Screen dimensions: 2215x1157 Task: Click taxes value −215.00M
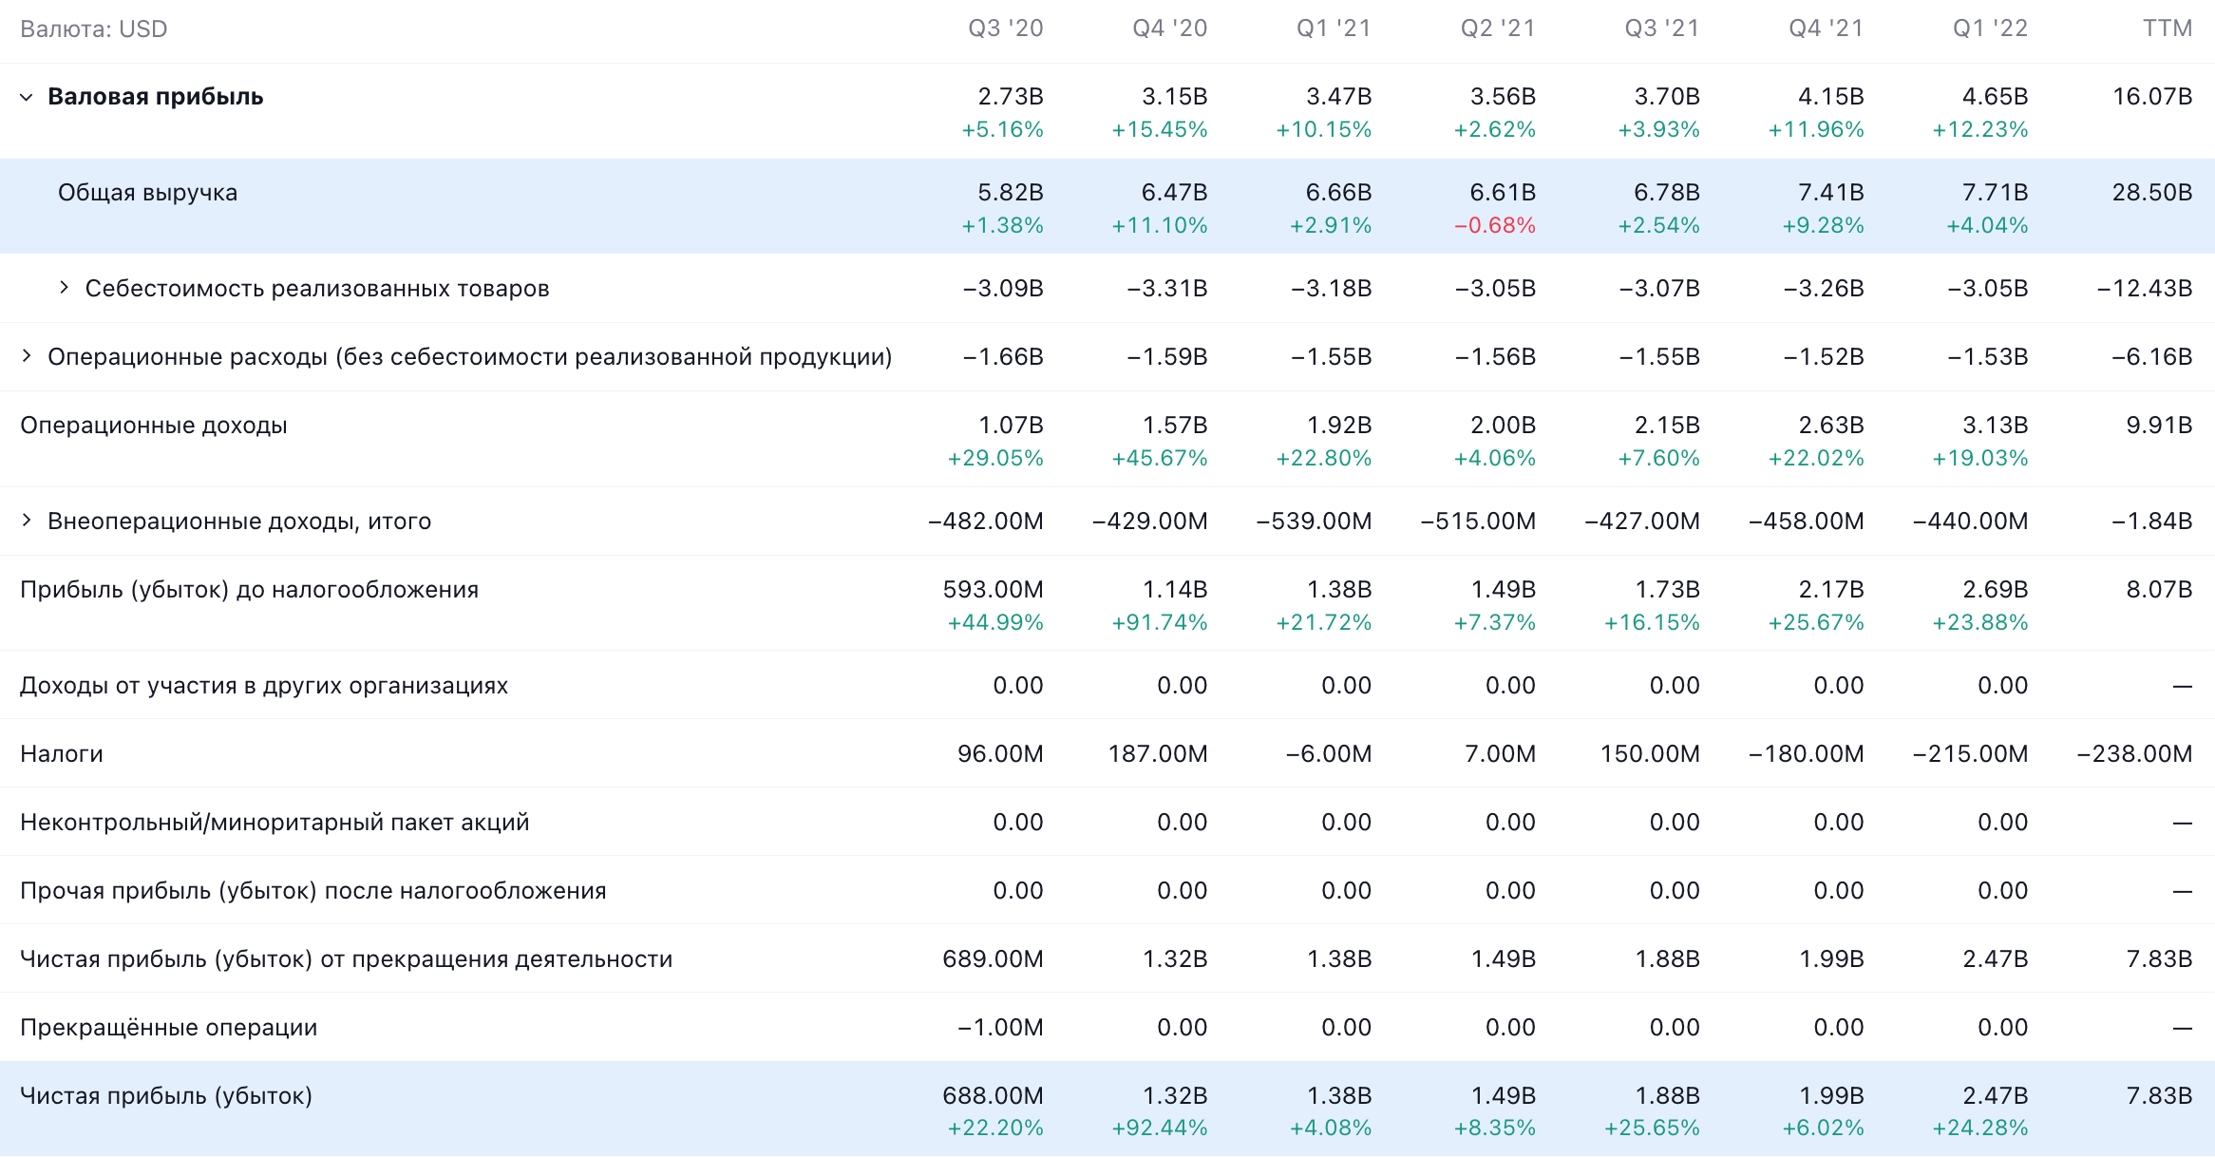[1970, 753]
